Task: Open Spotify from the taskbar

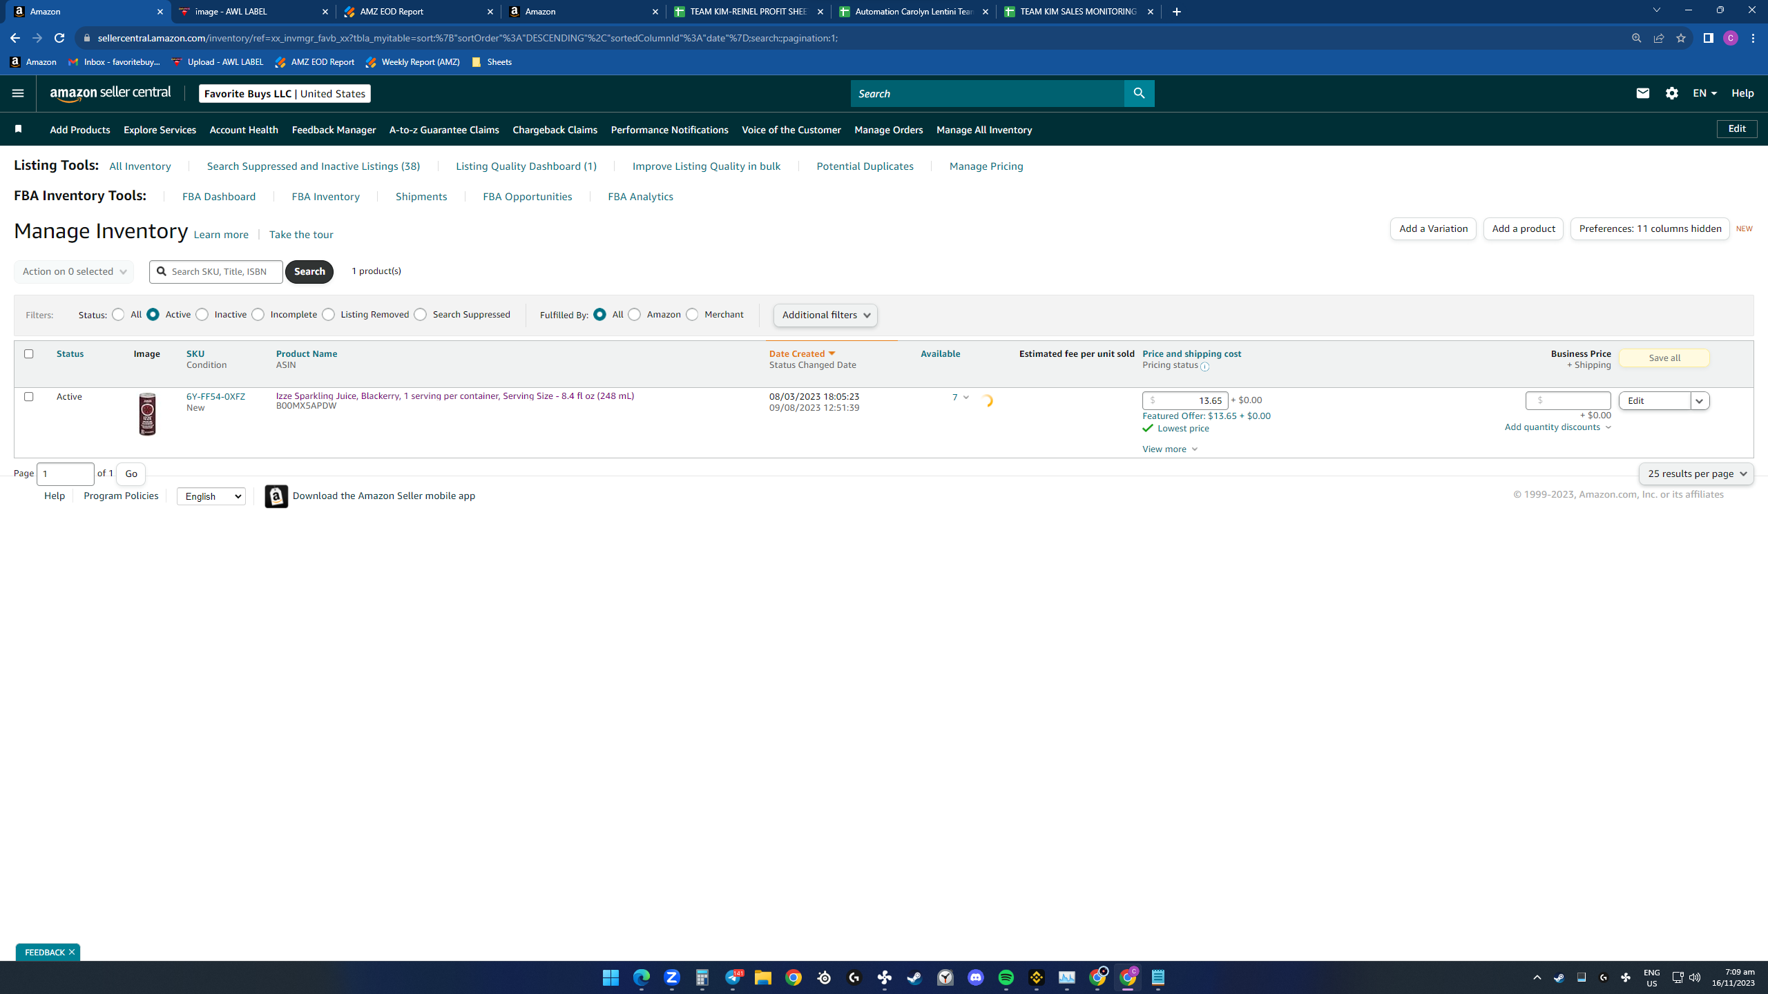Action: (1006, 977)
